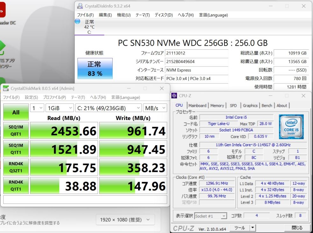Click the empty comment field in CrystalDiskMark
Viewport: 313px width, 233px height.
coord(85,200)
